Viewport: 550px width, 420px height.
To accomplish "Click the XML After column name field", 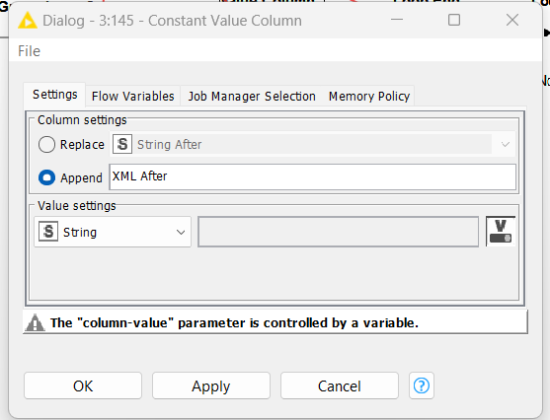I will coord(313,176).
